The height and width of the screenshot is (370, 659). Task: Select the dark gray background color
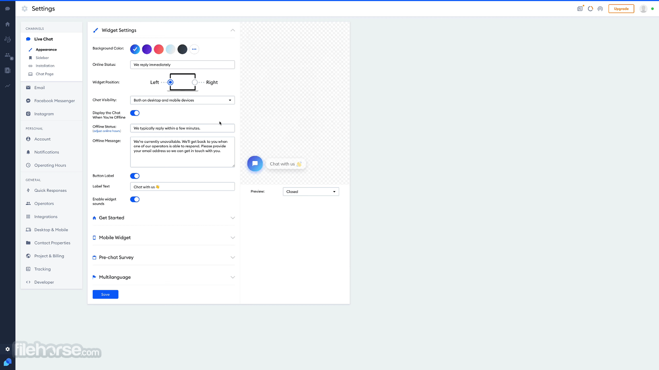click(182, 49)
